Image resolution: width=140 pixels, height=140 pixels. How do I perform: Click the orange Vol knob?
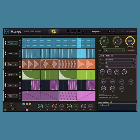click(55, 106)
